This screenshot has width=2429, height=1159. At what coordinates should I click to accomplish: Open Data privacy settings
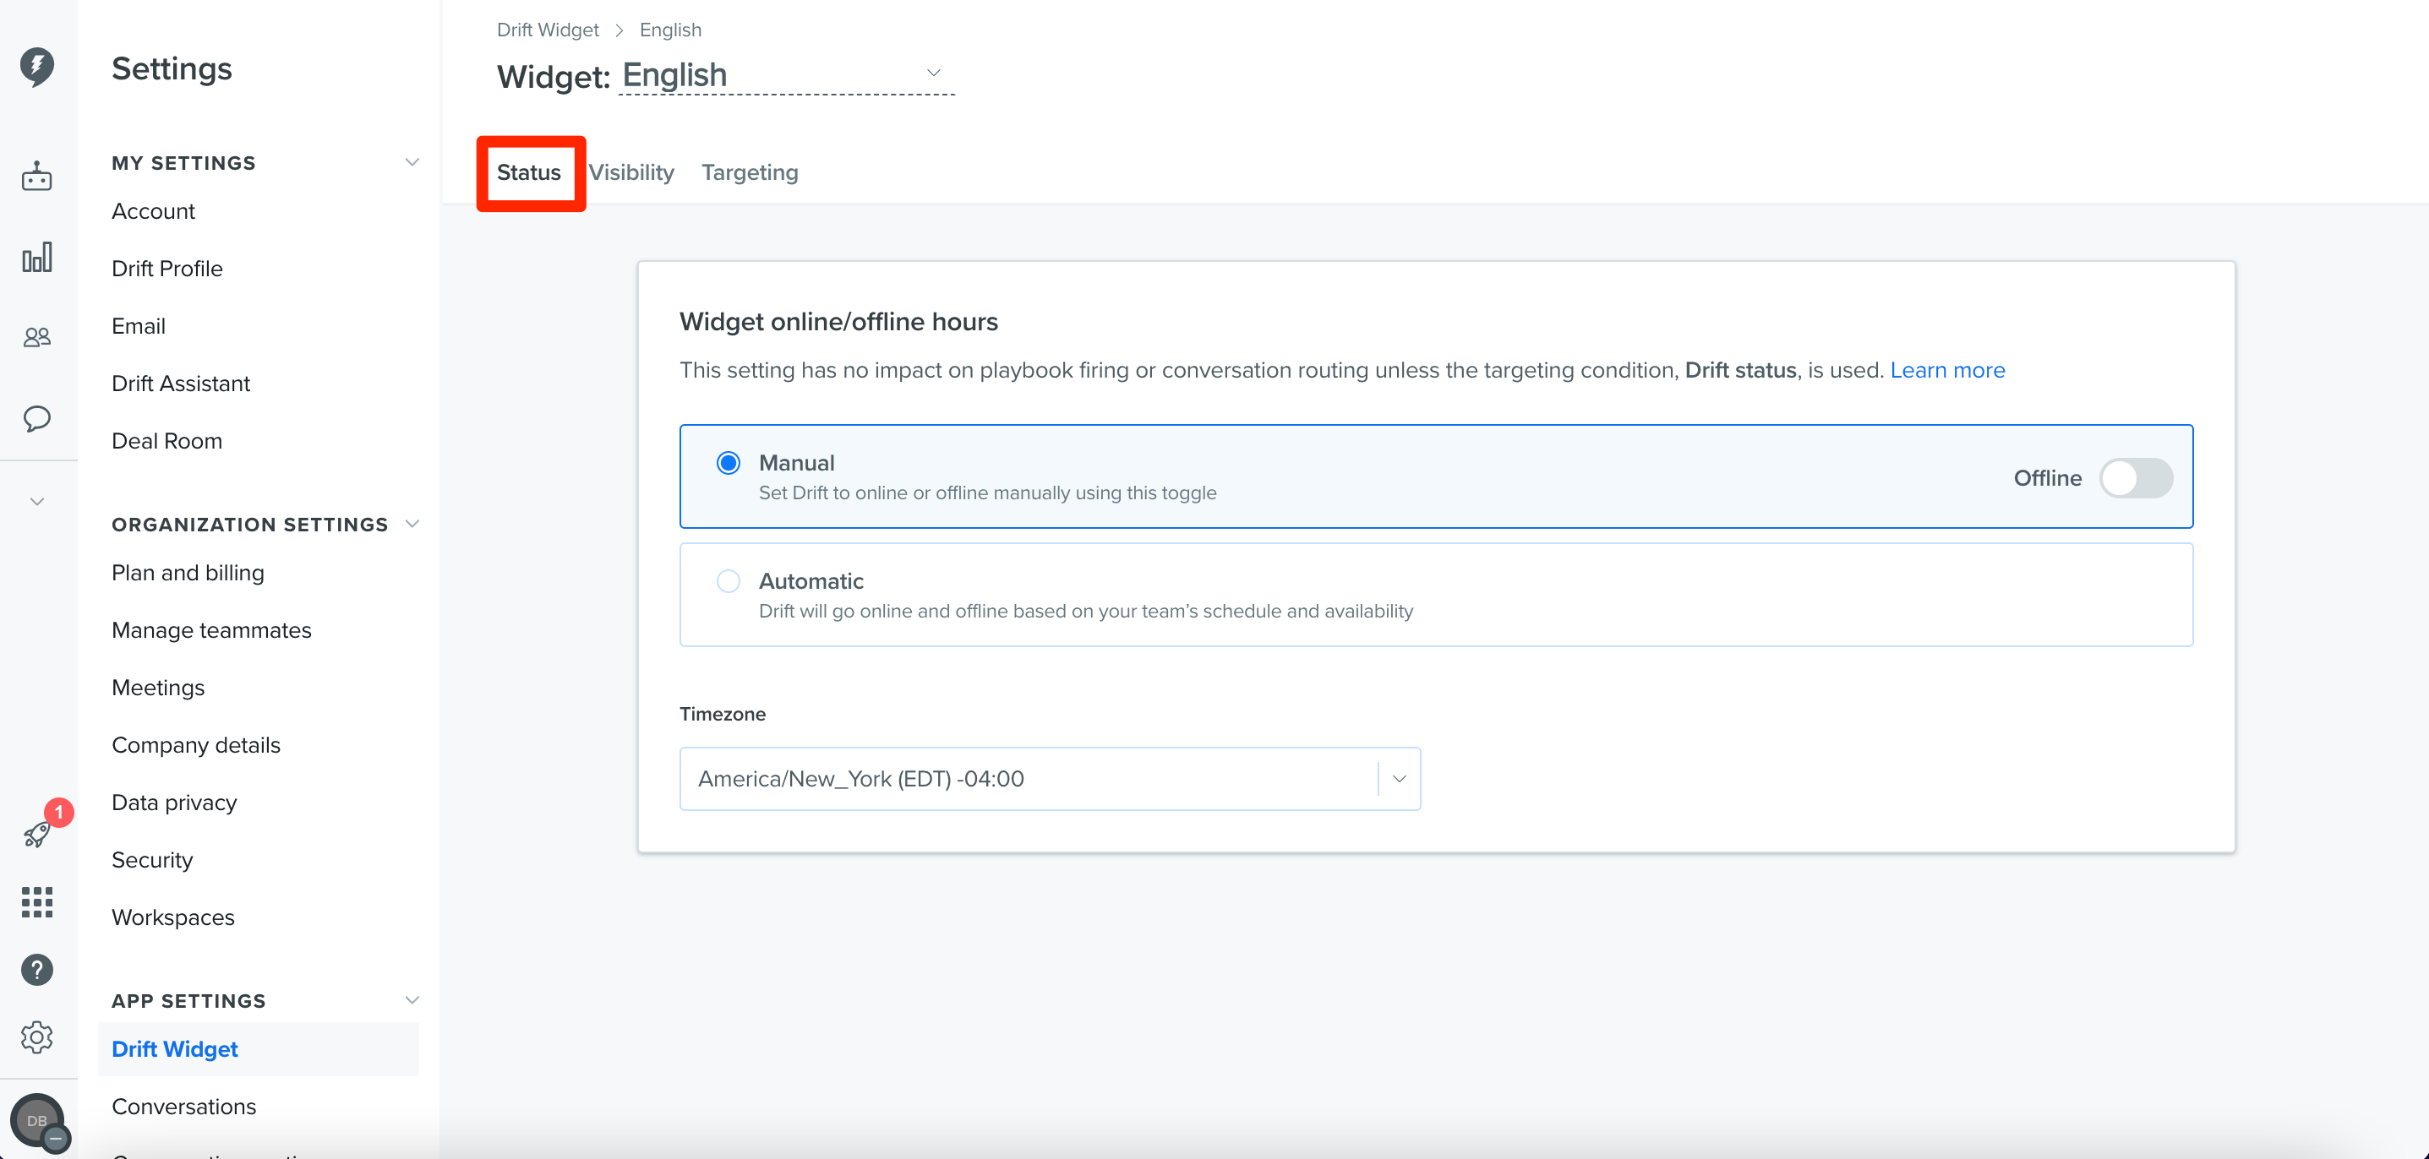(x=174, y=803)
